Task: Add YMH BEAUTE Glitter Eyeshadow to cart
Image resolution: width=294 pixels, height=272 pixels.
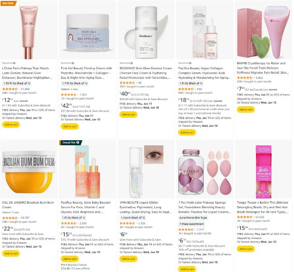Action: [x=128, y=259]
